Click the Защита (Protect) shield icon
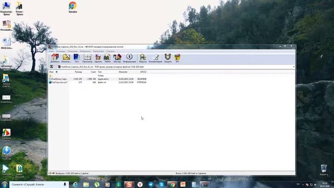This screenshot has width=334, height=188. [168, 58]
